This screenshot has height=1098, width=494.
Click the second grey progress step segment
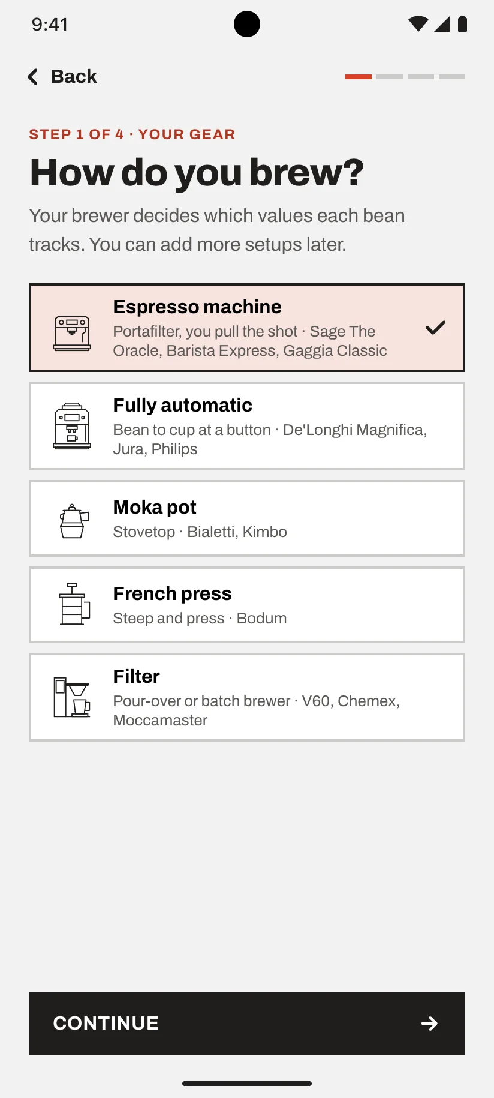pos(390,77)
